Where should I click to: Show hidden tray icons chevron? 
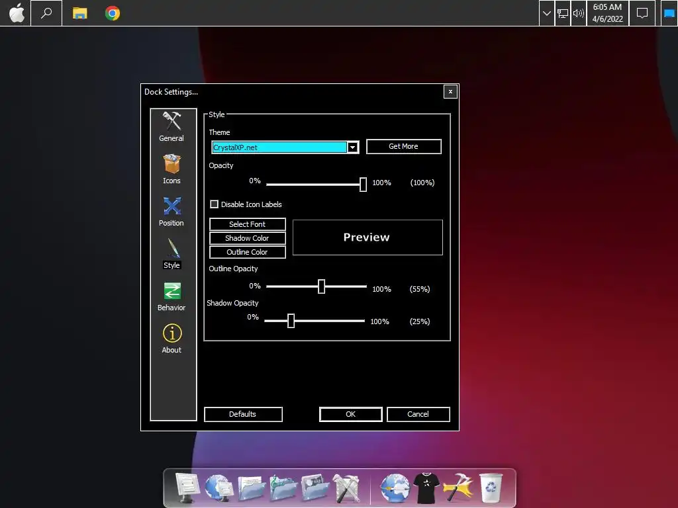[x=546, y=13]
